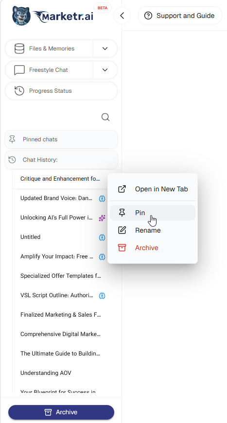Choose Open in New Tab from context menu

click(153, 189)
